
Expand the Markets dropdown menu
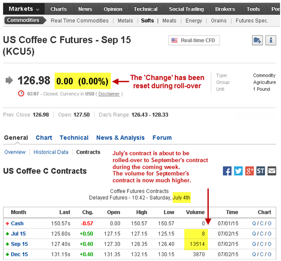click(24, 9)
